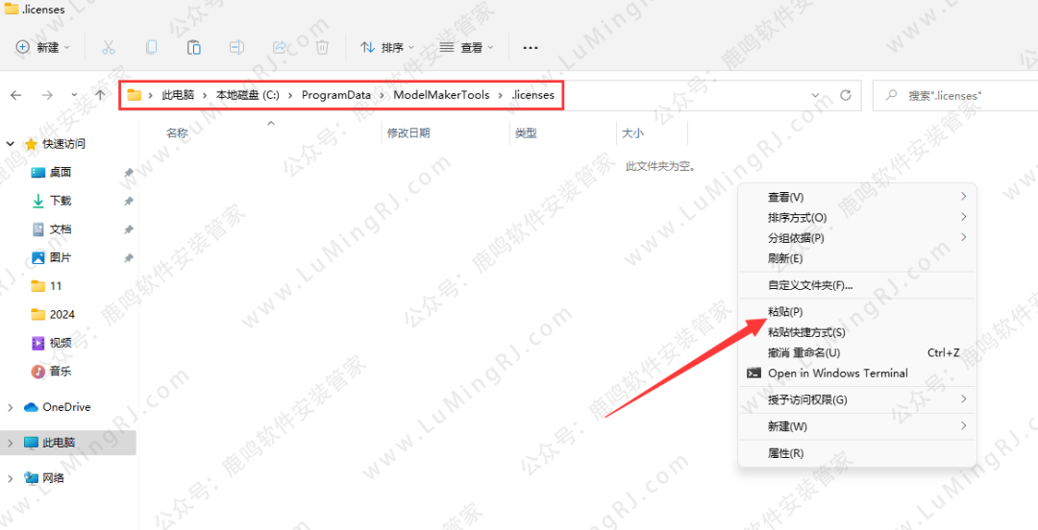The height and width of the screenshot is (530, 1038).
Task: Choose 属性(R) from the context menu
Action: click(x=785, y=453)
